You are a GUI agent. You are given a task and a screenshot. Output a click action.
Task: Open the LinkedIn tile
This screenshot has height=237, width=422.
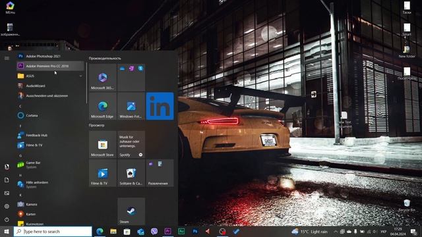(160, 106)
